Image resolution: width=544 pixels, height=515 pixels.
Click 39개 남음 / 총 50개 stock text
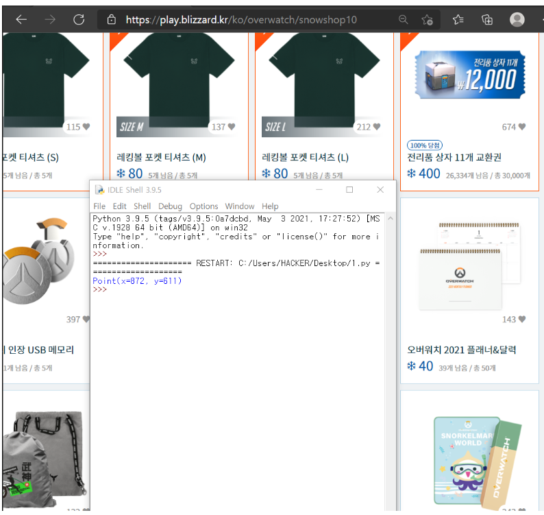467,368
